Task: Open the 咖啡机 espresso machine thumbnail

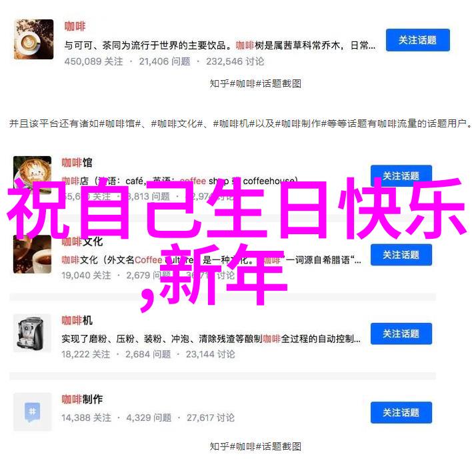Action: (x=32, y=333)
